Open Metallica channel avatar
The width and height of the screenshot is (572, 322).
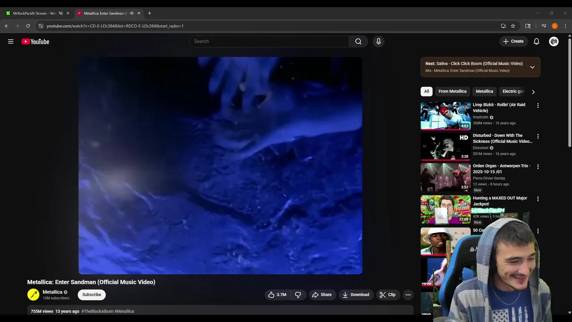34,294
